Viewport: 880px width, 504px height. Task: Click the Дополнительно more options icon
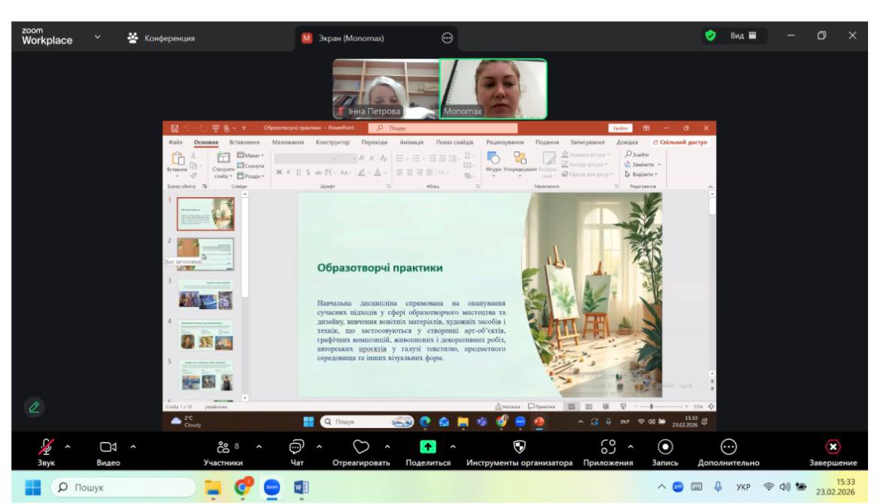pyautogui.click(x=728, y=448)
